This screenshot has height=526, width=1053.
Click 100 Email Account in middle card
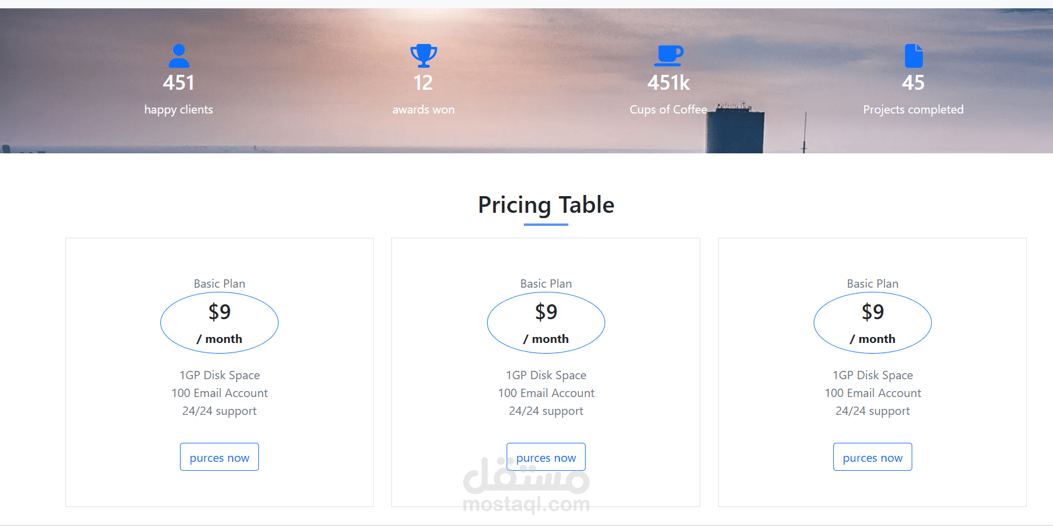click(546, 393)
